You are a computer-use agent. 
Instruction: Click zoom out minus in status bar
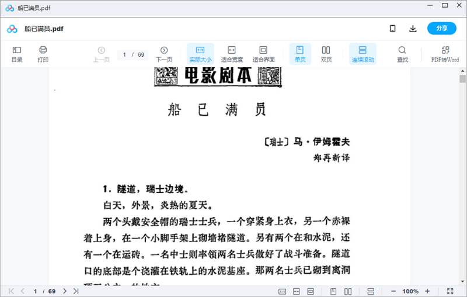pyautogui.click(x=393, y=291)
